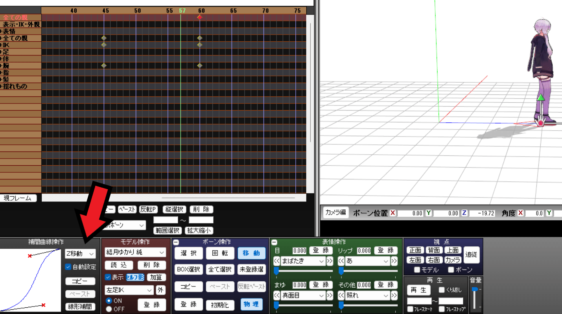This screenshot has width=562, height=314.
Task: Collapse the 表情操作 panel with its minus icon
Action: 275,242
